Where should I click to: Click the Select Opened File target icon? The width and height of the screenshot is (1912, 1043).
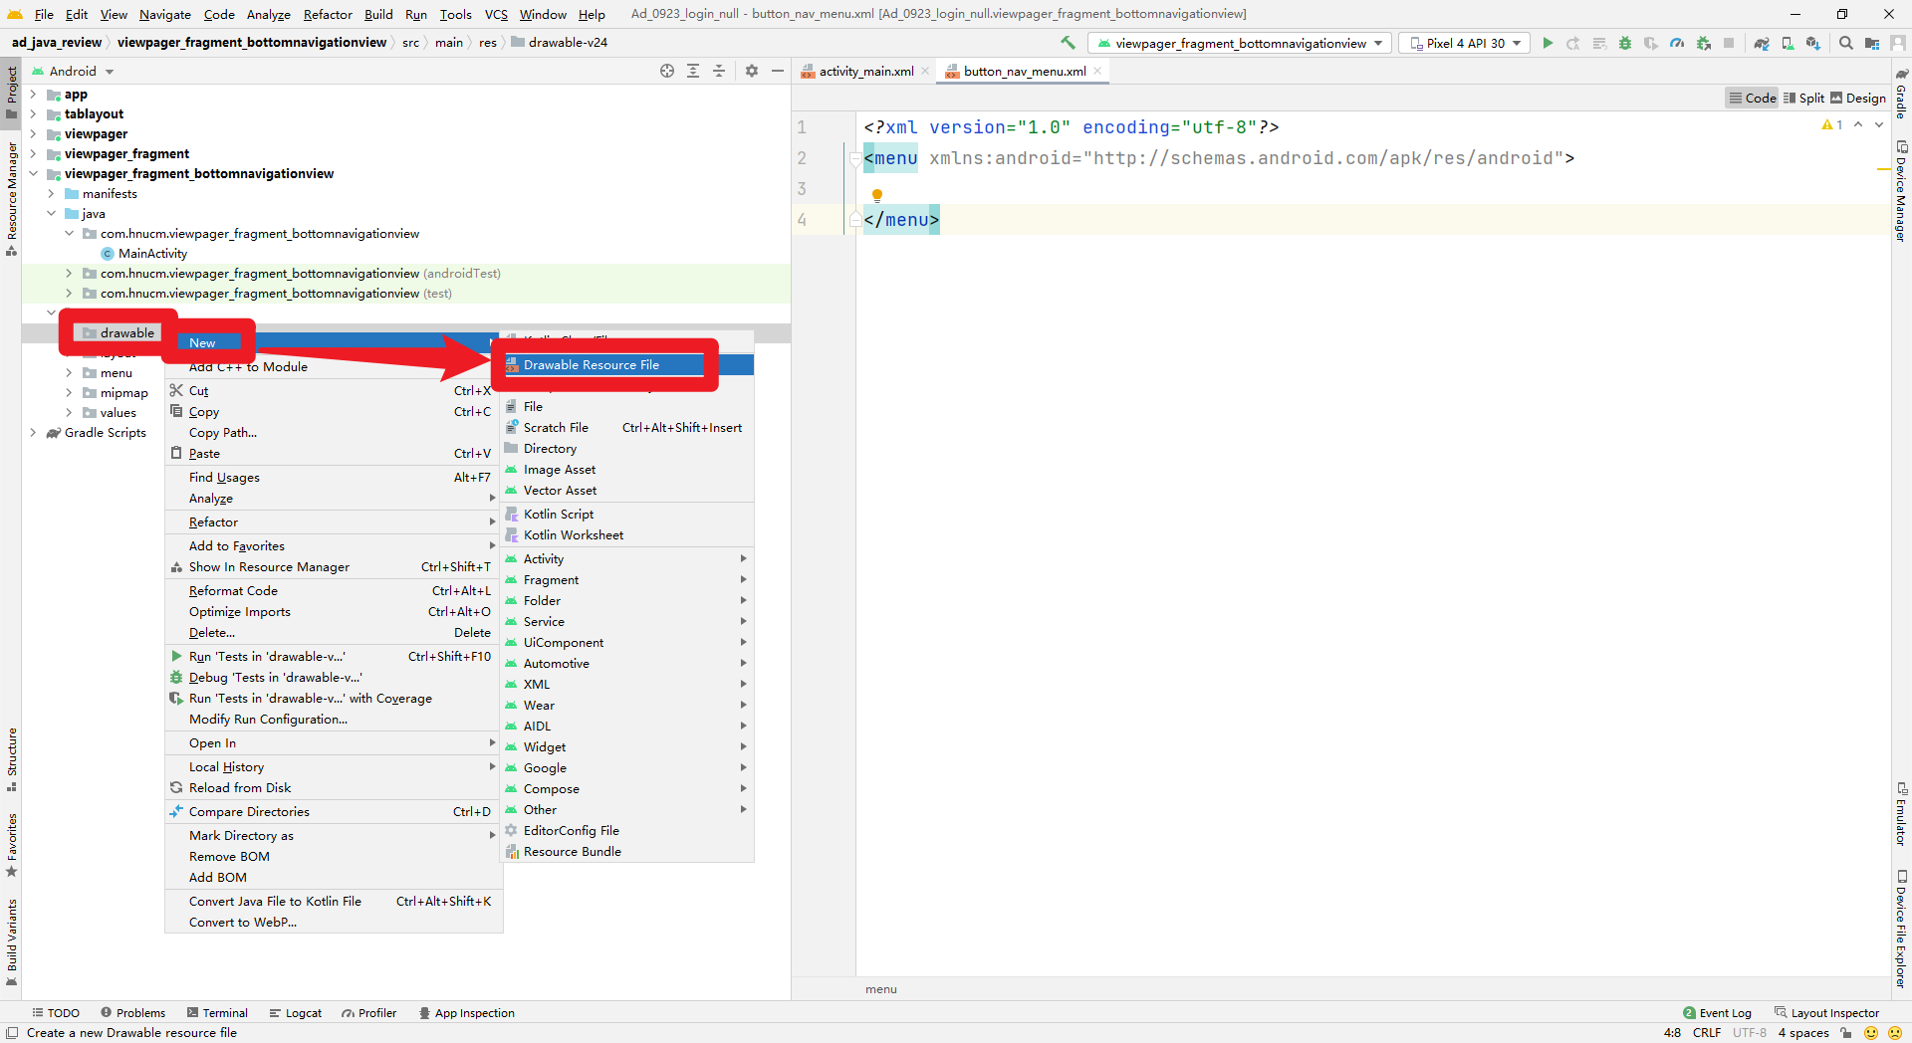tap(667, 71)
